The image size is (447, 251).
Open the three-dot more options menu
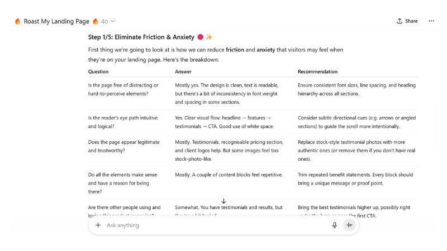tap(431, 21)
